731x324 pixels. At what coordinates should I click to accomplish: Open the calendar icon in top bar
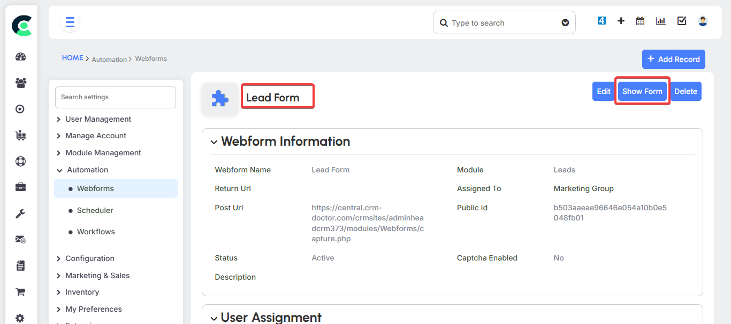(x=640, y=21)
